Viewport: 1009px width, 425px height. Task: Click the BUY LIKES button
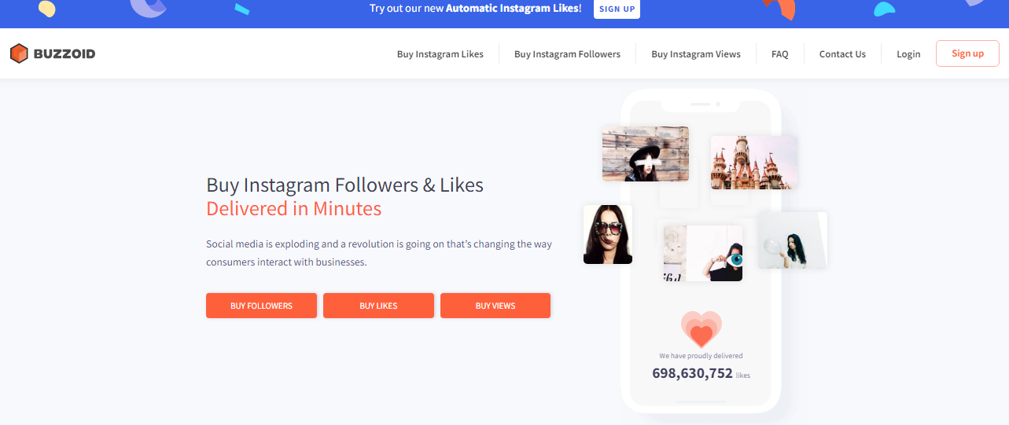coord(378,306)
